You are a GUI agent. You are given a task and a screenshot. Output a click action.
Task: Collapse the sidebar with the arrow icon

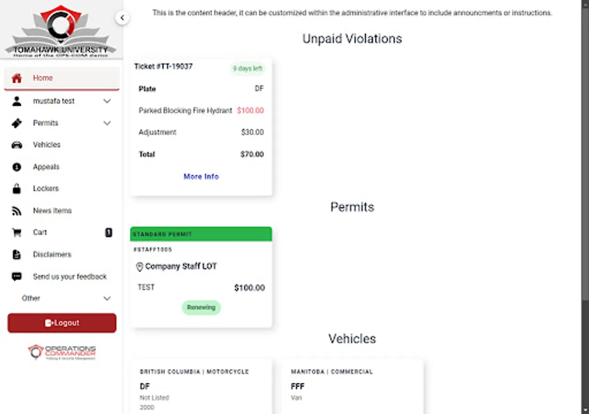(122, 17)
